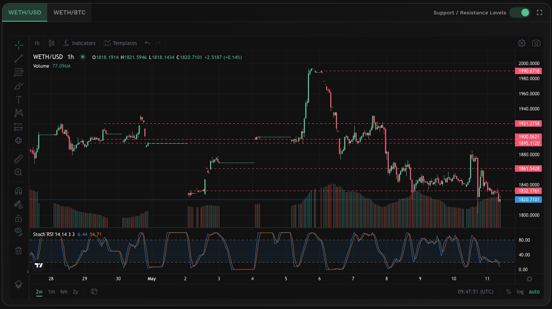The width and height of the screenshot is (552, 309).
Task: Open chart settings gear icon
Action: point(522,43)
